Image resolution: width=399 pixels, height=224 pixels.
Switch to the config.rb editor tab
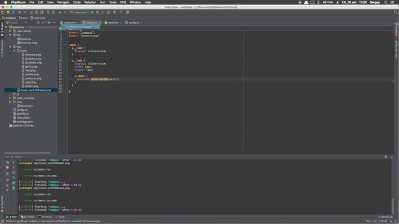point(133,22)
